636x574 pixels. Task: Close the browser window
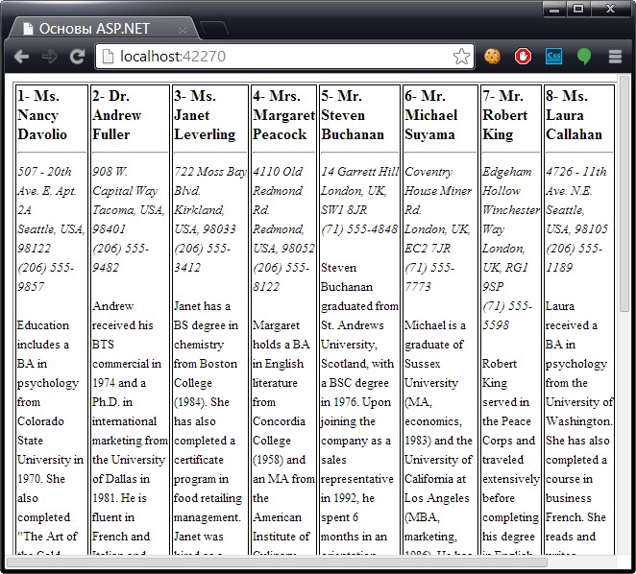[x=610, y=9]
